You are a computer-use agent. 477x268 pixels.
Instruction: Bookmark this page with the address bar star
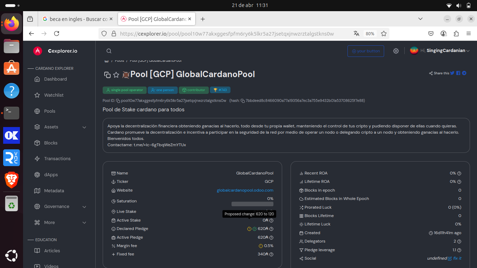click(x=384, y=33)
